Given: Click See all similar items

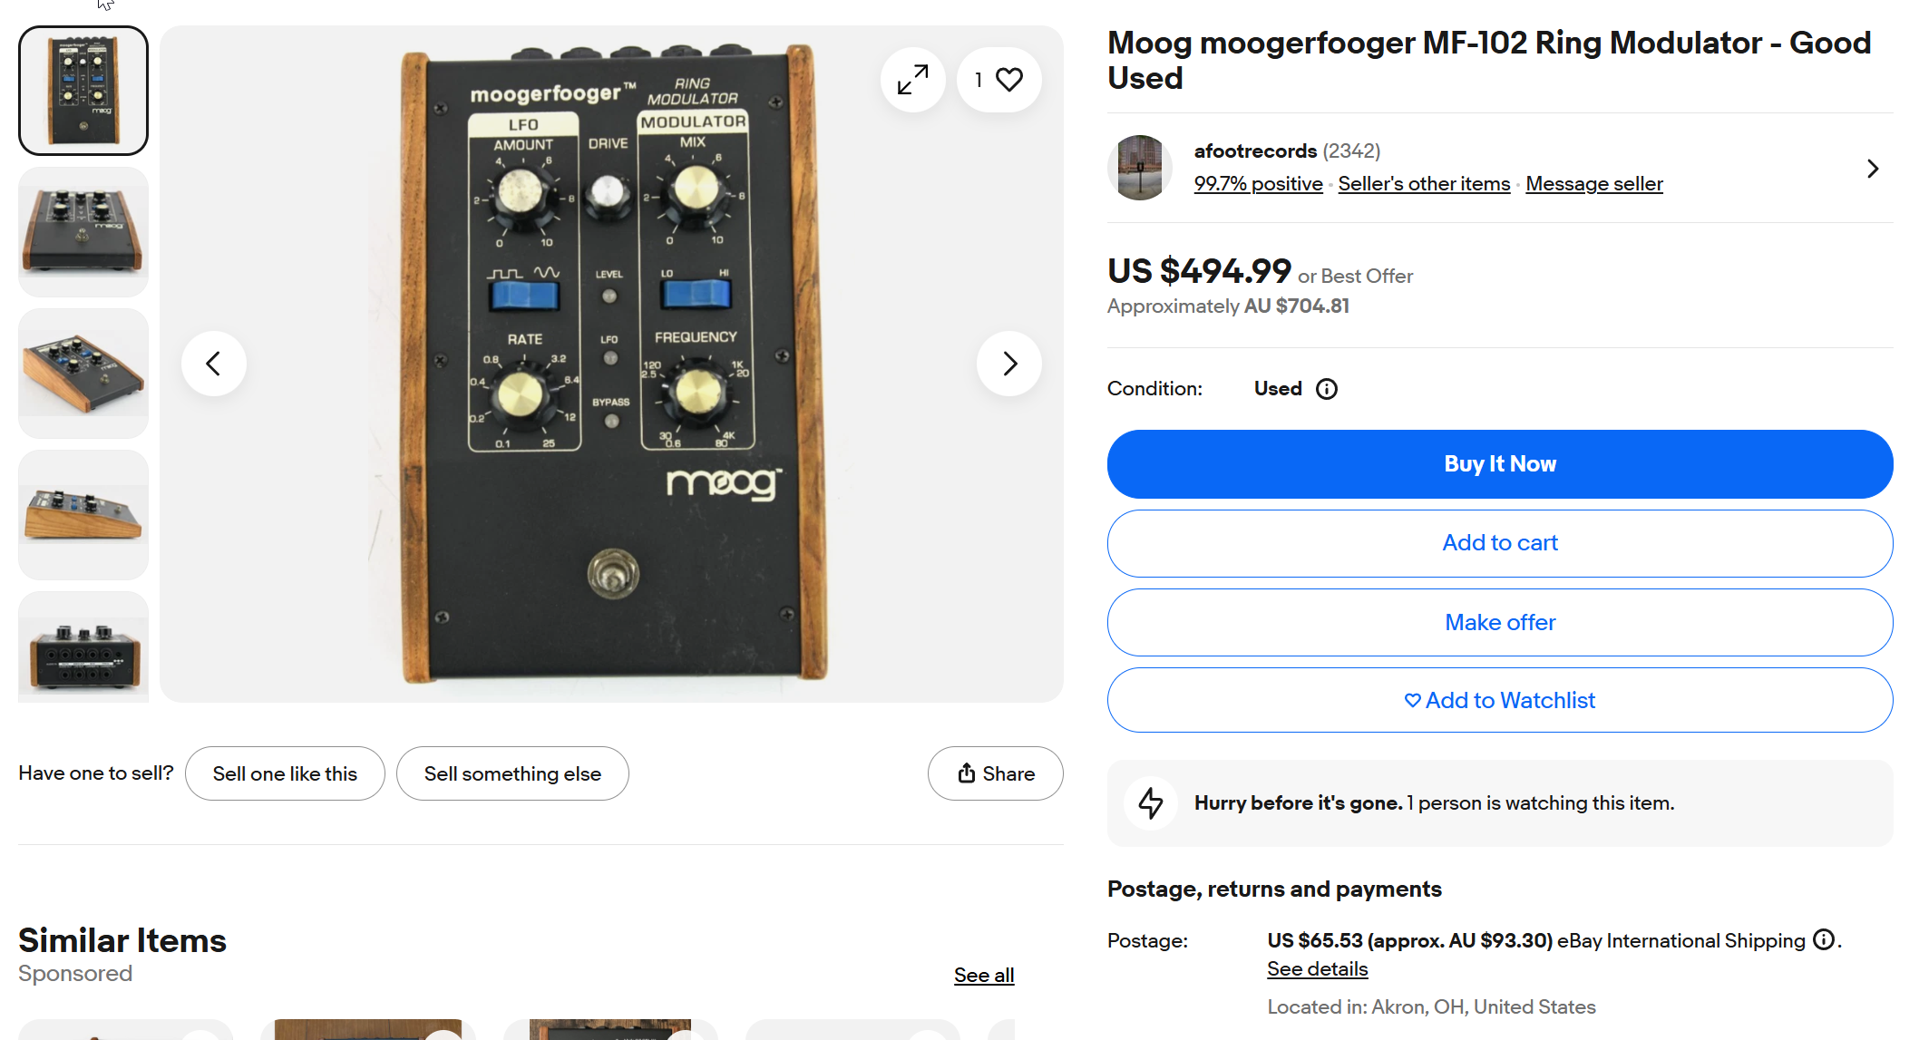Looking at the screenshot, I should point(983,976).
